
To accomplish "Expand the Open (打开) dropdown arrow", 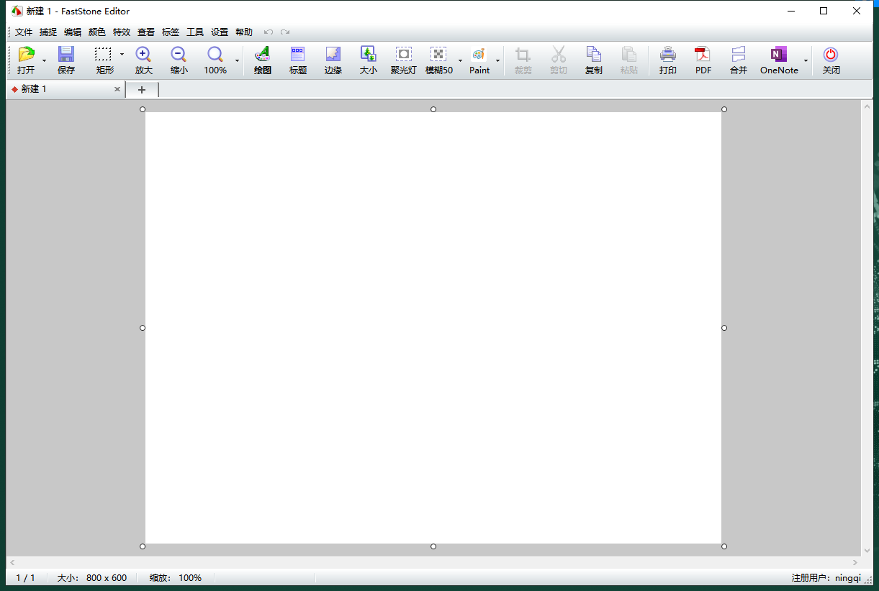I will [44, 61].
